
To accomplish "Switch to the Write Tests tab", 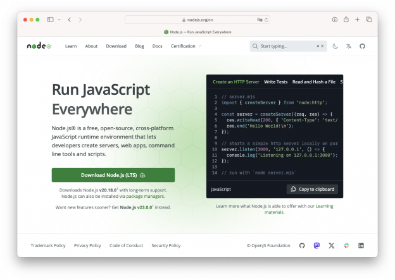I will (x=275, y=82).
